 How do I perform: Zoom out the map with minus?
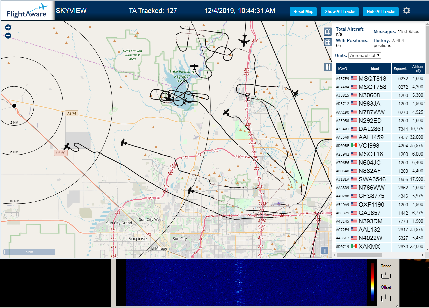(8, 35)
